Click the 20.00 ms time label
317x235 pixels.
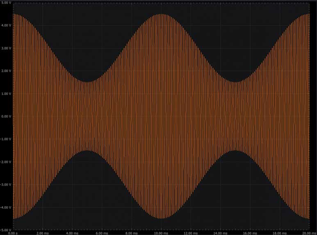click(x=309, y=233)
